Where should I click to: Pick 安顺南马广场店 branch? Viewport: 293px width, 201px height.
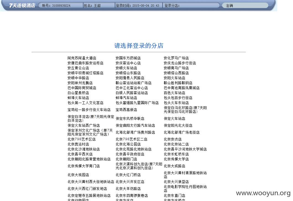176,68
